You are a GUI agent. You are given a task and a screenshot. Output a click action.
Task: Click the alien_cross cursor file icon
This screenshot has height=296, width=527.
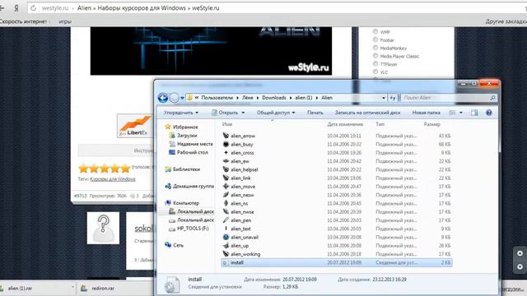click(x=226, y=152)
